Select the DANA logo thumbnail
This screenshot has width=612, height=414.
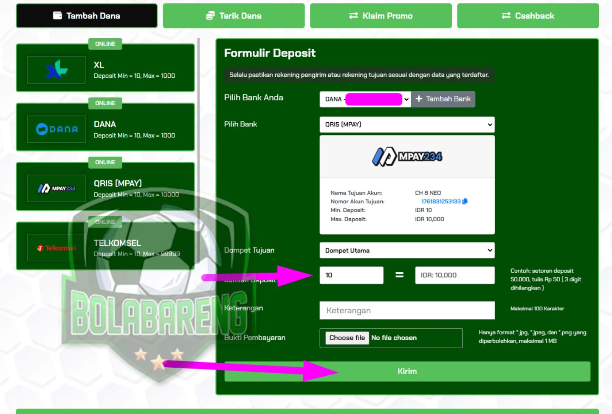pyautogui.click(x=56, y=129)
